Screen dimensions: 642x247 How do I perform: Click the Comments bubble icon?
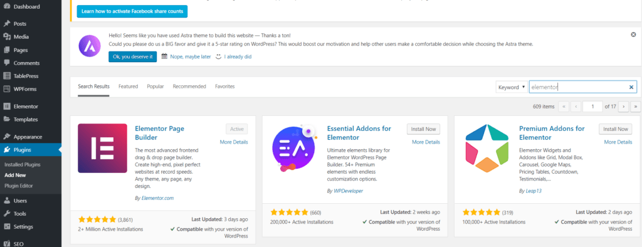pos(7,63)
